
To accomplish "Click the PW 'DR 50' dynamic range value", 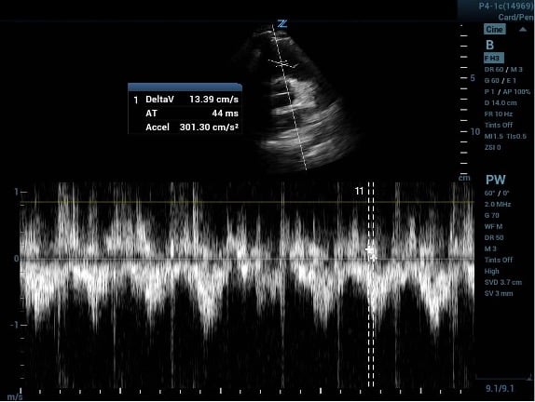I will tap(494, 238).
